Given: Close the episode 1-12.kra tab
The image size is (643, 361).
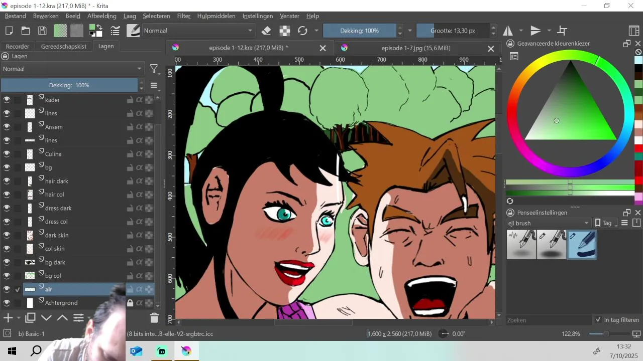Looking at the screenshot, I should [323, 48].
